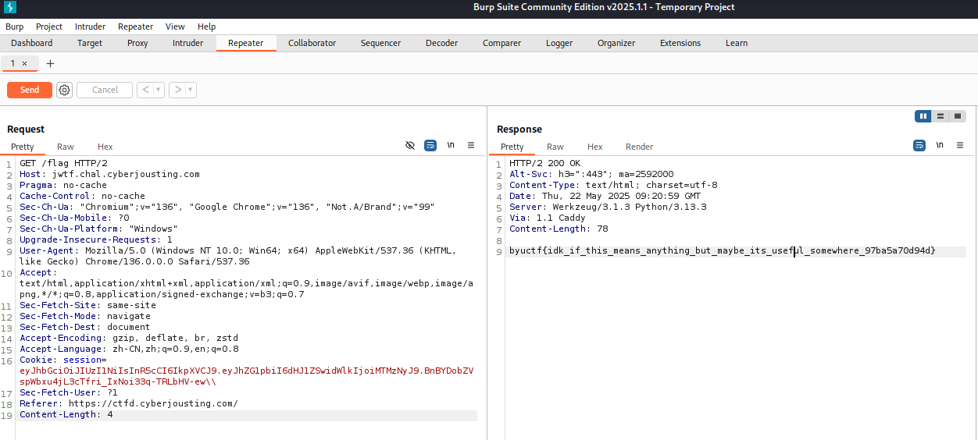The image size is (978, 440).
Task: Go back to previous request in history
Action: 145,90
